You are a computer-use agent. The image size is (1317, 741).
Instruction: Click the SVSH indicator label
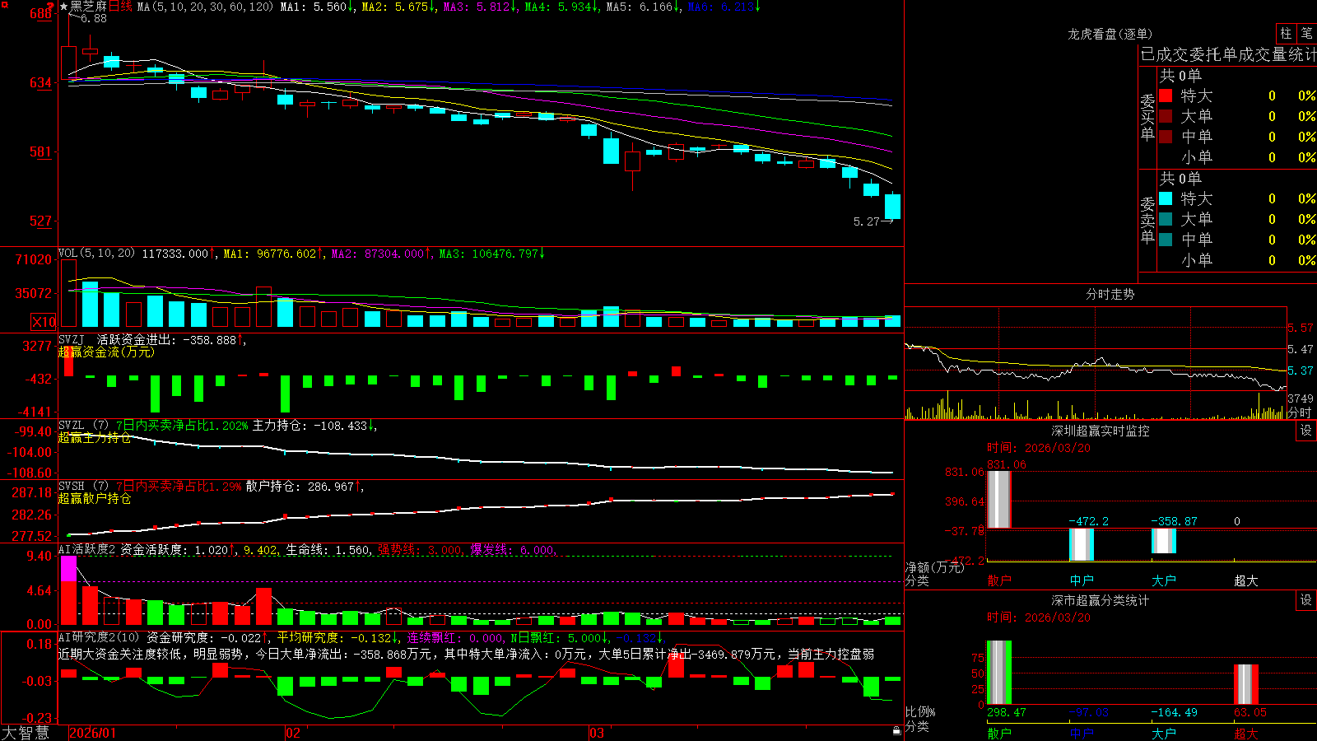[x=72, y=486]
